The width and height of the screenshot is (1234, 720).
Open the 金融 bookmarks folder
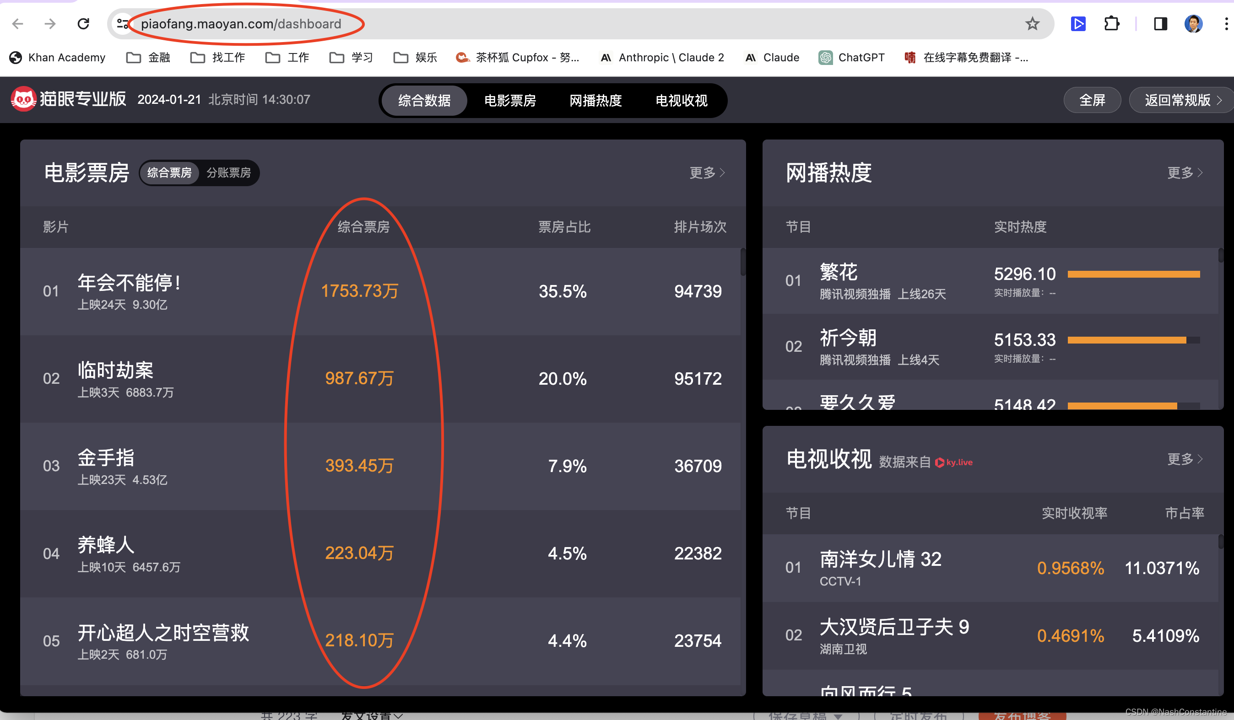point(148,58)
